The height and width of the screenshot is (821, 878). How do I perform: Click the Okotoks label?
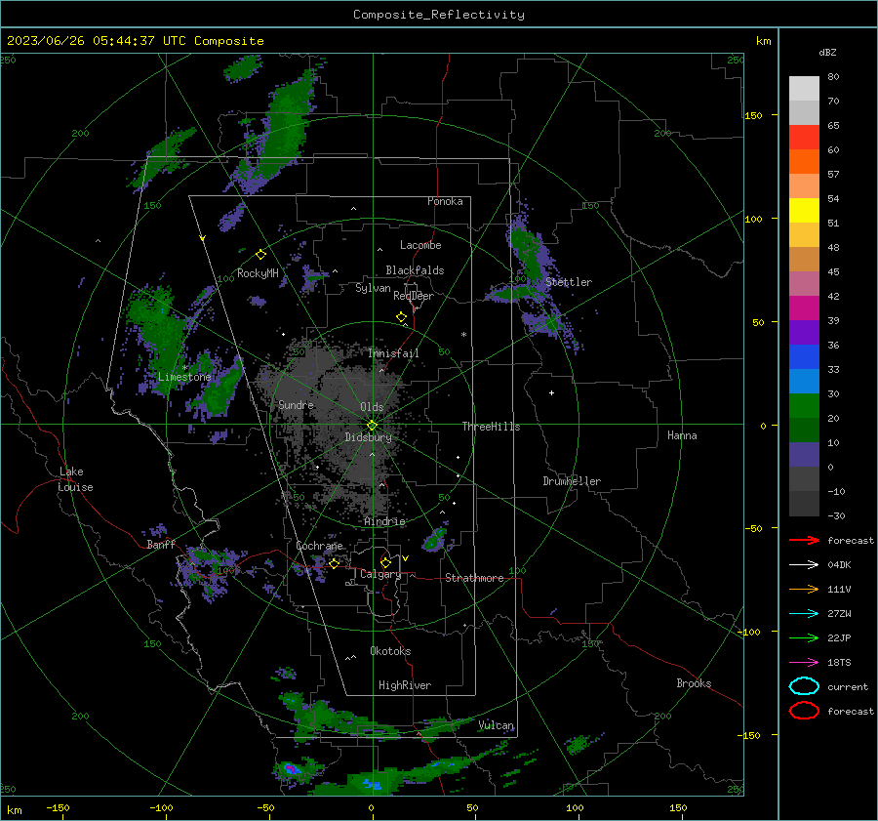click(390, 651)
